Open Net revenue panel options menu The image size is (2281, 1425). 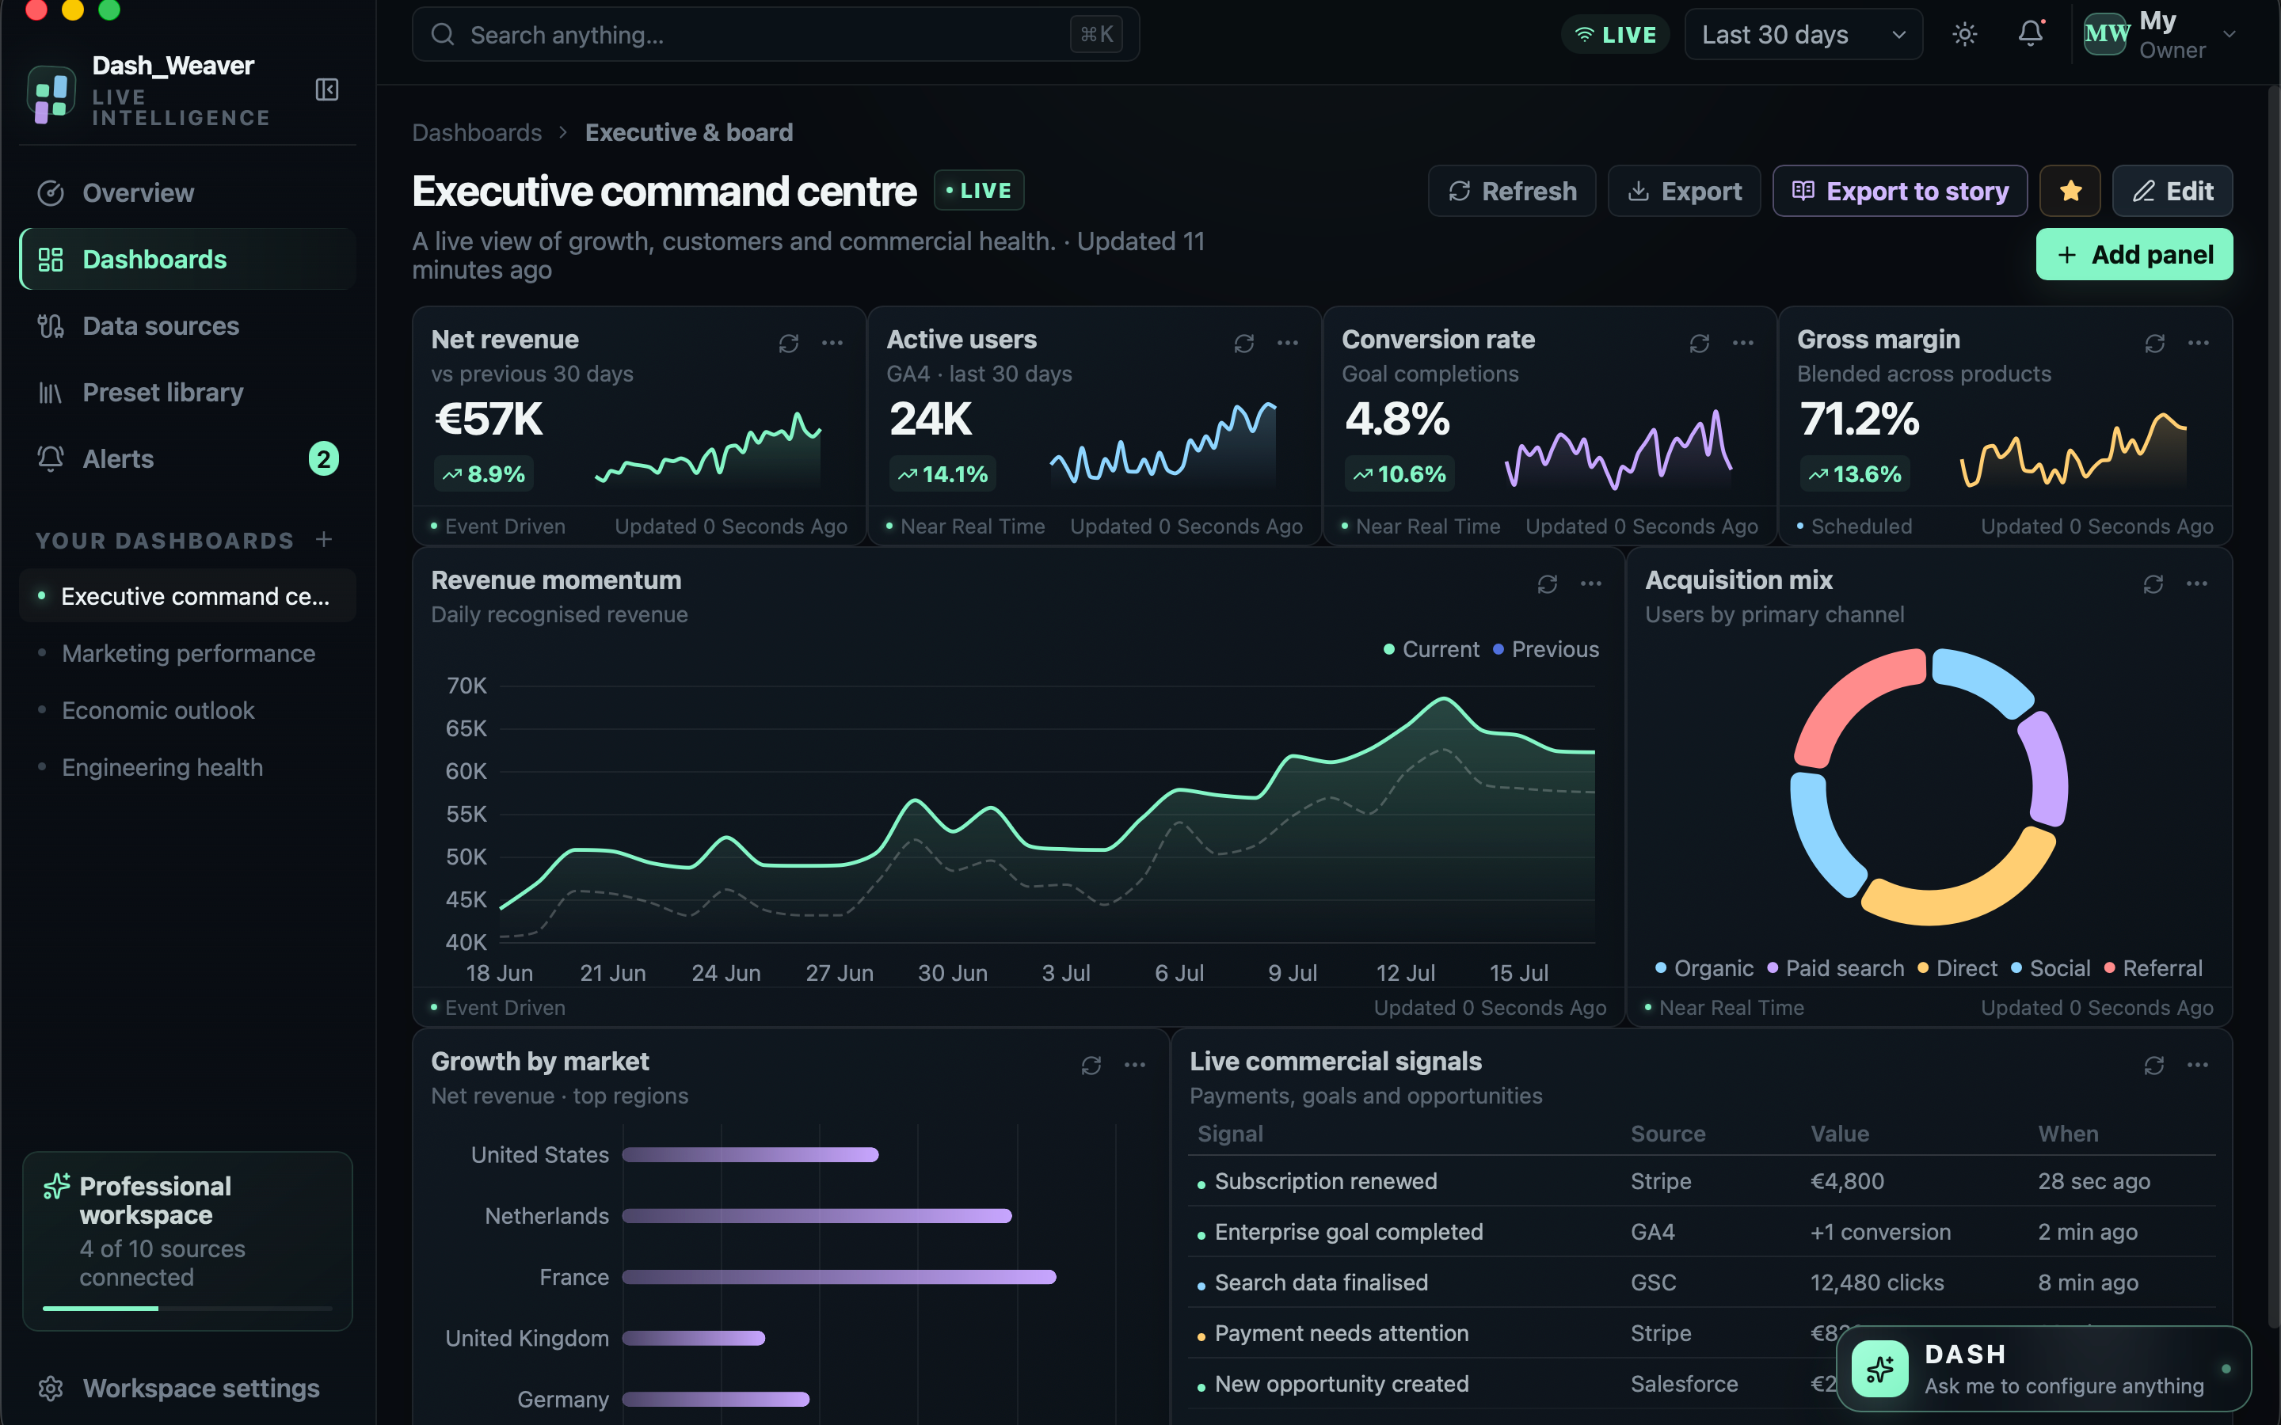point(832,343)
